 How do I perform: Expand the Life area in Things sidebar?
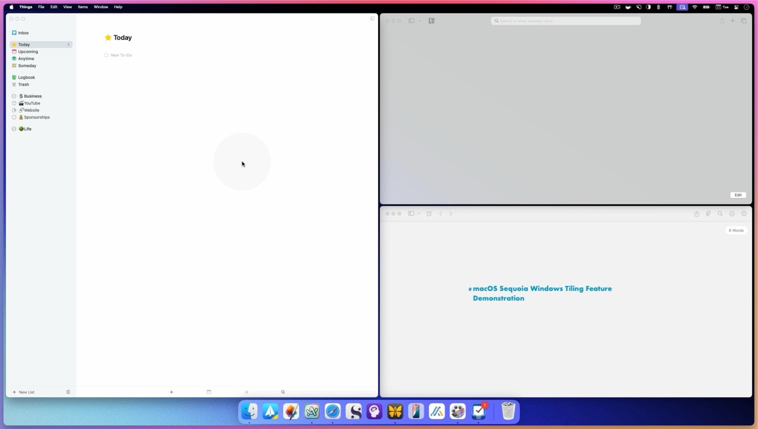click(x=14, y=129)
